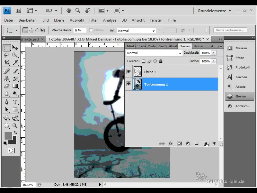The image size is (257, 193).
Task: Select the Eyedropper tool
Action: click(15, 62)
